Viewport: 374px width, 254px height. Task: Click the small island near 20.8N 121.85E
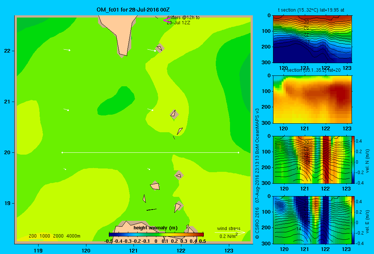tap(174, 114)
